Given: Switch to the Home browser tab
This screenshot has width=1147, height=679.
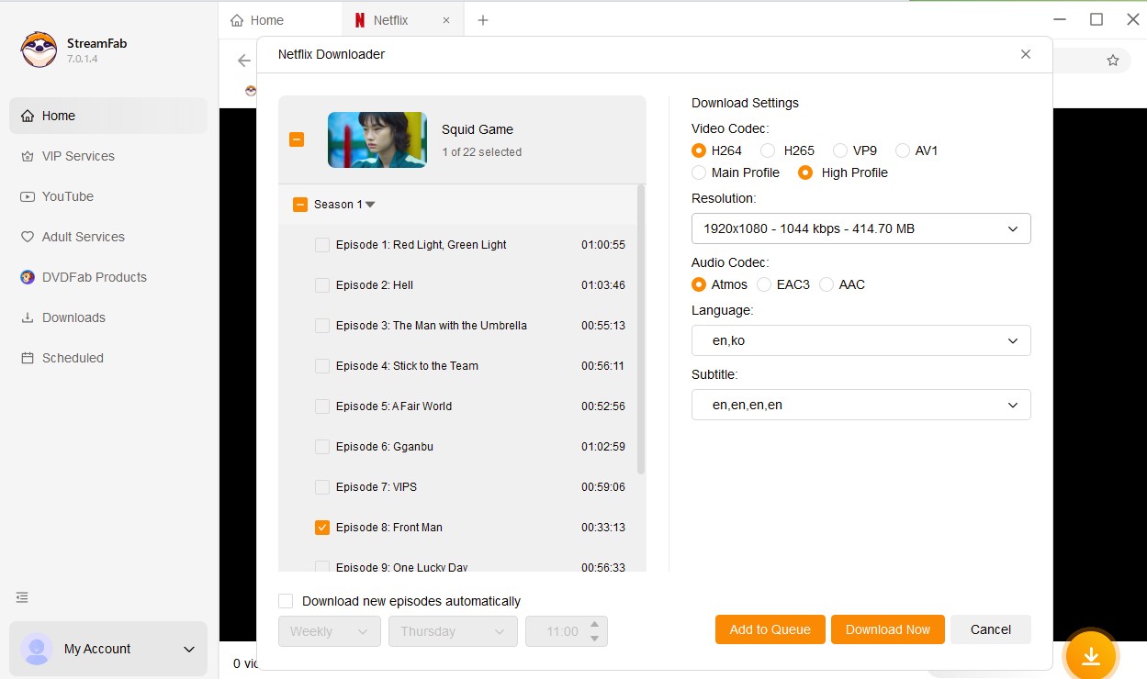Looking at the screenshot, I should coord(265,18).
